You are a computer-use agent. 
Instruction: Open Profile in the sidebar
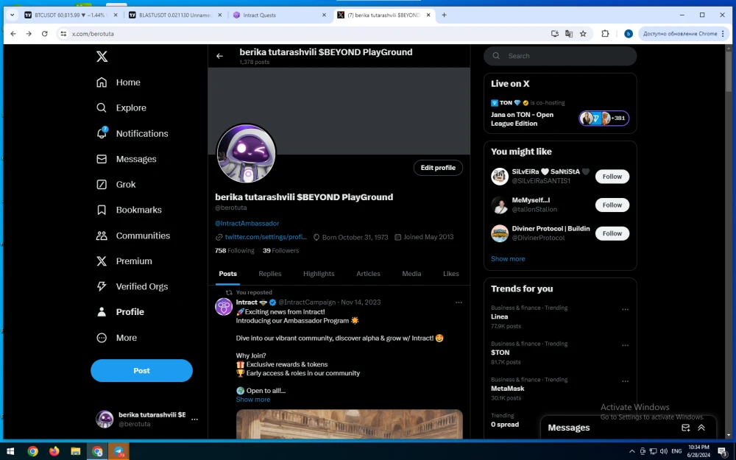tap(120, 311)
